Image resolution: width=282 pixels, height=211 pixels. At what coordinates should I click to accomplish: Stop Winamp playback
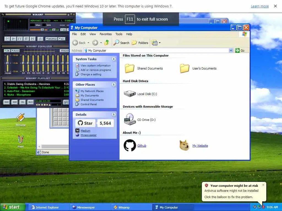pyautogui.click(x=26, y=39)
